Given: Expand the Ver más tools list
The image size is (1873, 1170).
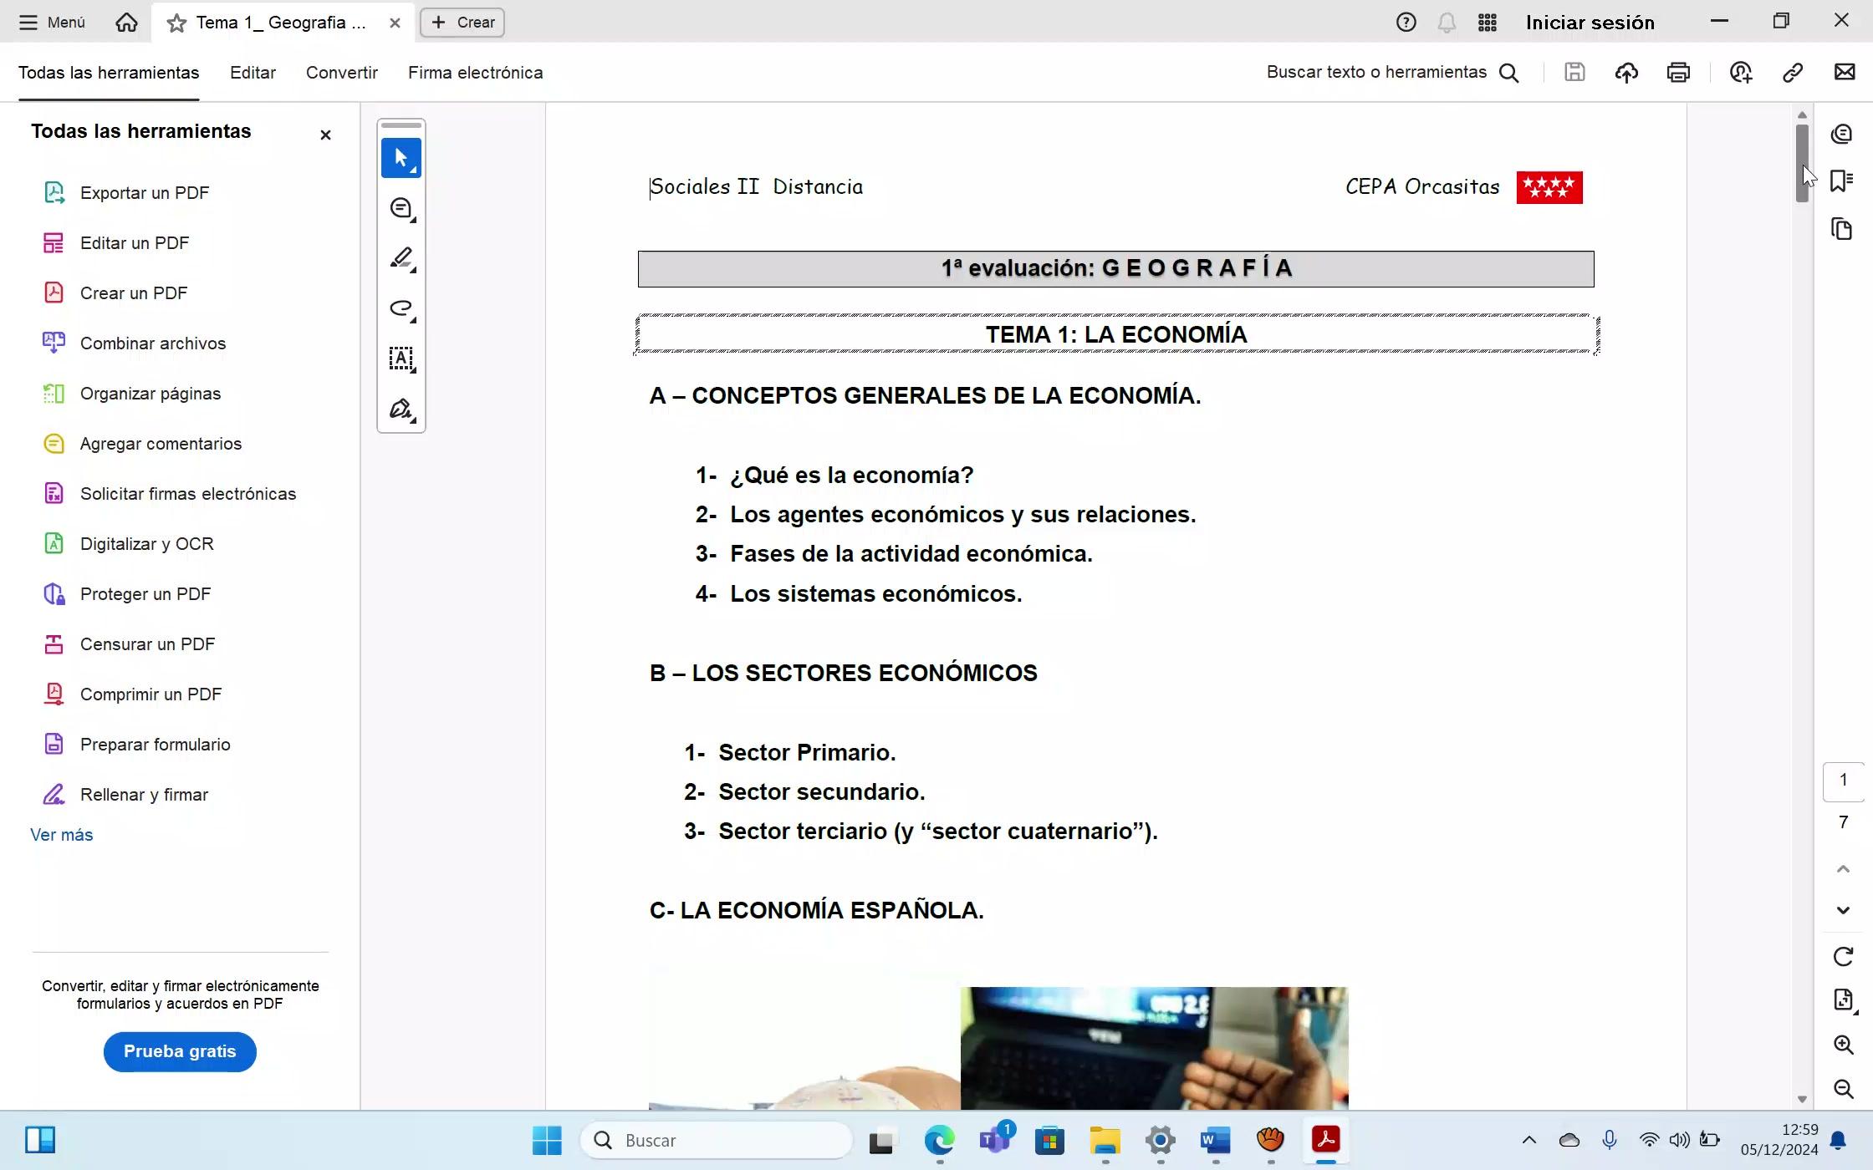Looking at the screenshot, I should point(62,835).
